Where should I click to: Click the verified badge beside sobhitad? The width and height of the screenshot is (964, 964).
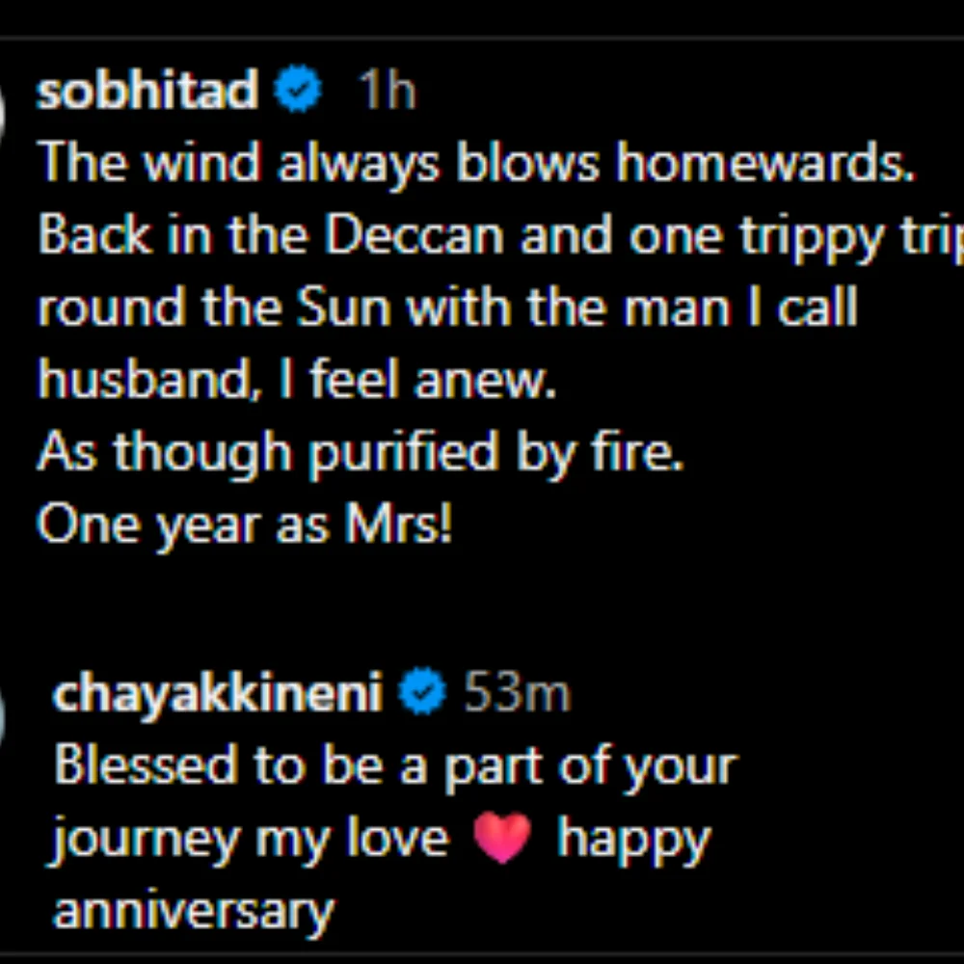[x=298, y=91]
